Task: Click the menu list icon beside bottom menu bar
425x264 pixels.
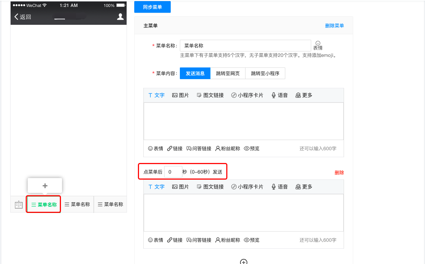Action: point(18,204)
